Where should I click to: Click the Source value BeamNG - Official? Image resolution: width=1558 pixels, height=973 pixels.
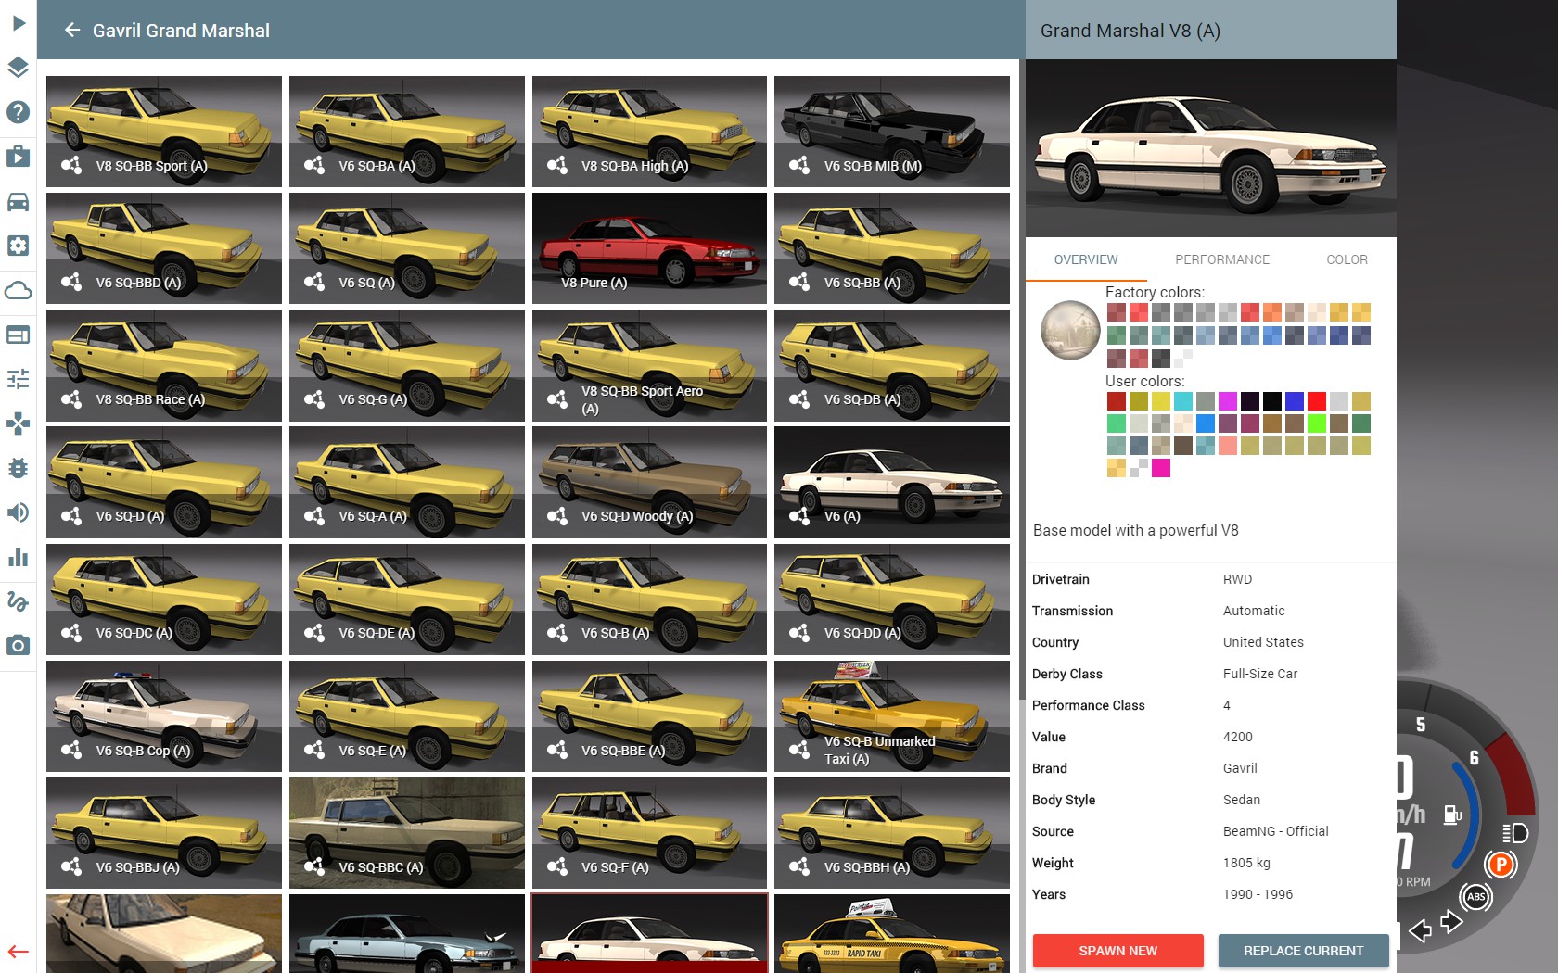(1276, 831)
